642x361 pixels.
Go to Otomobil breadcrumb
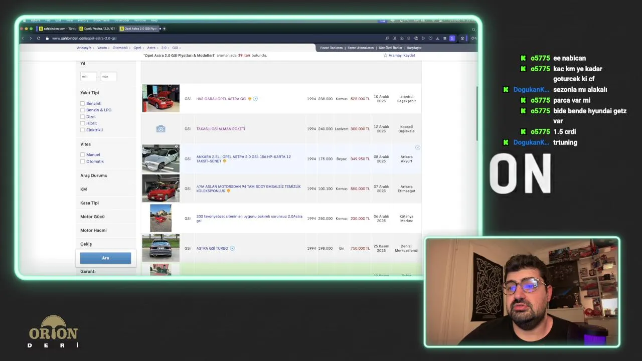click(x=120, y=48)
